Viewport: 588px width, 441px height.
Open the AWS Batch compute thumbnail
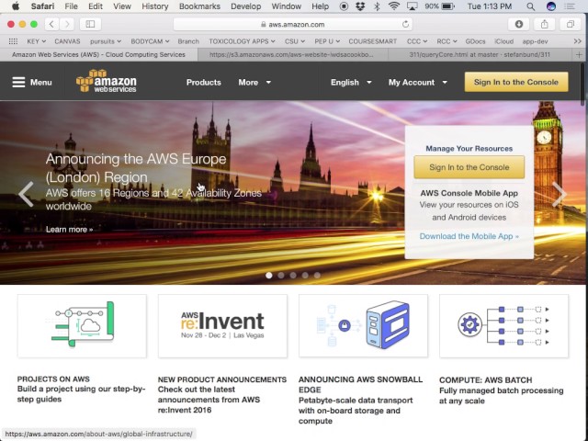tap(503, 326)
